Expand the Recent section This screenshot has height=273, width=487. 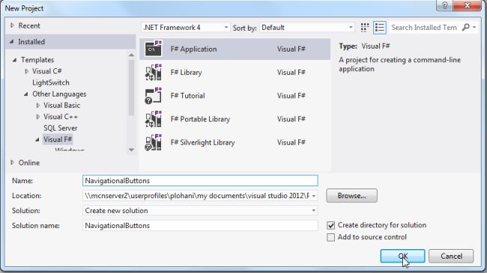(12, 25)
